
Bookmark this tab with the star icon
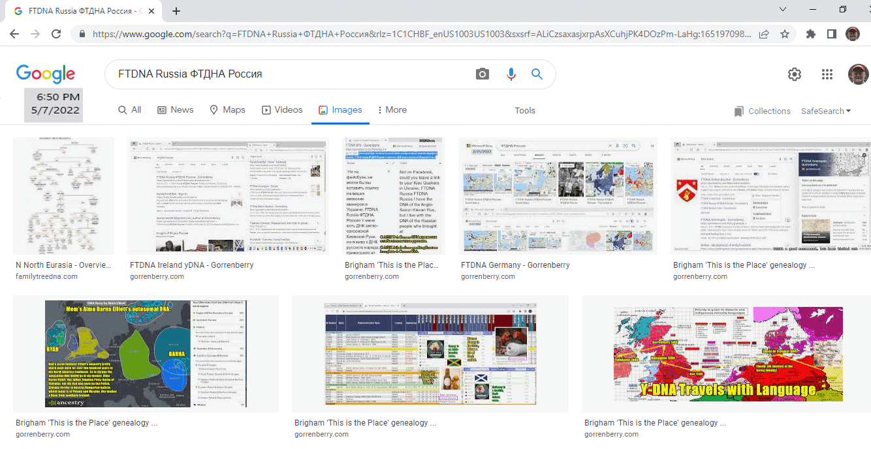[x=785, y=34]
